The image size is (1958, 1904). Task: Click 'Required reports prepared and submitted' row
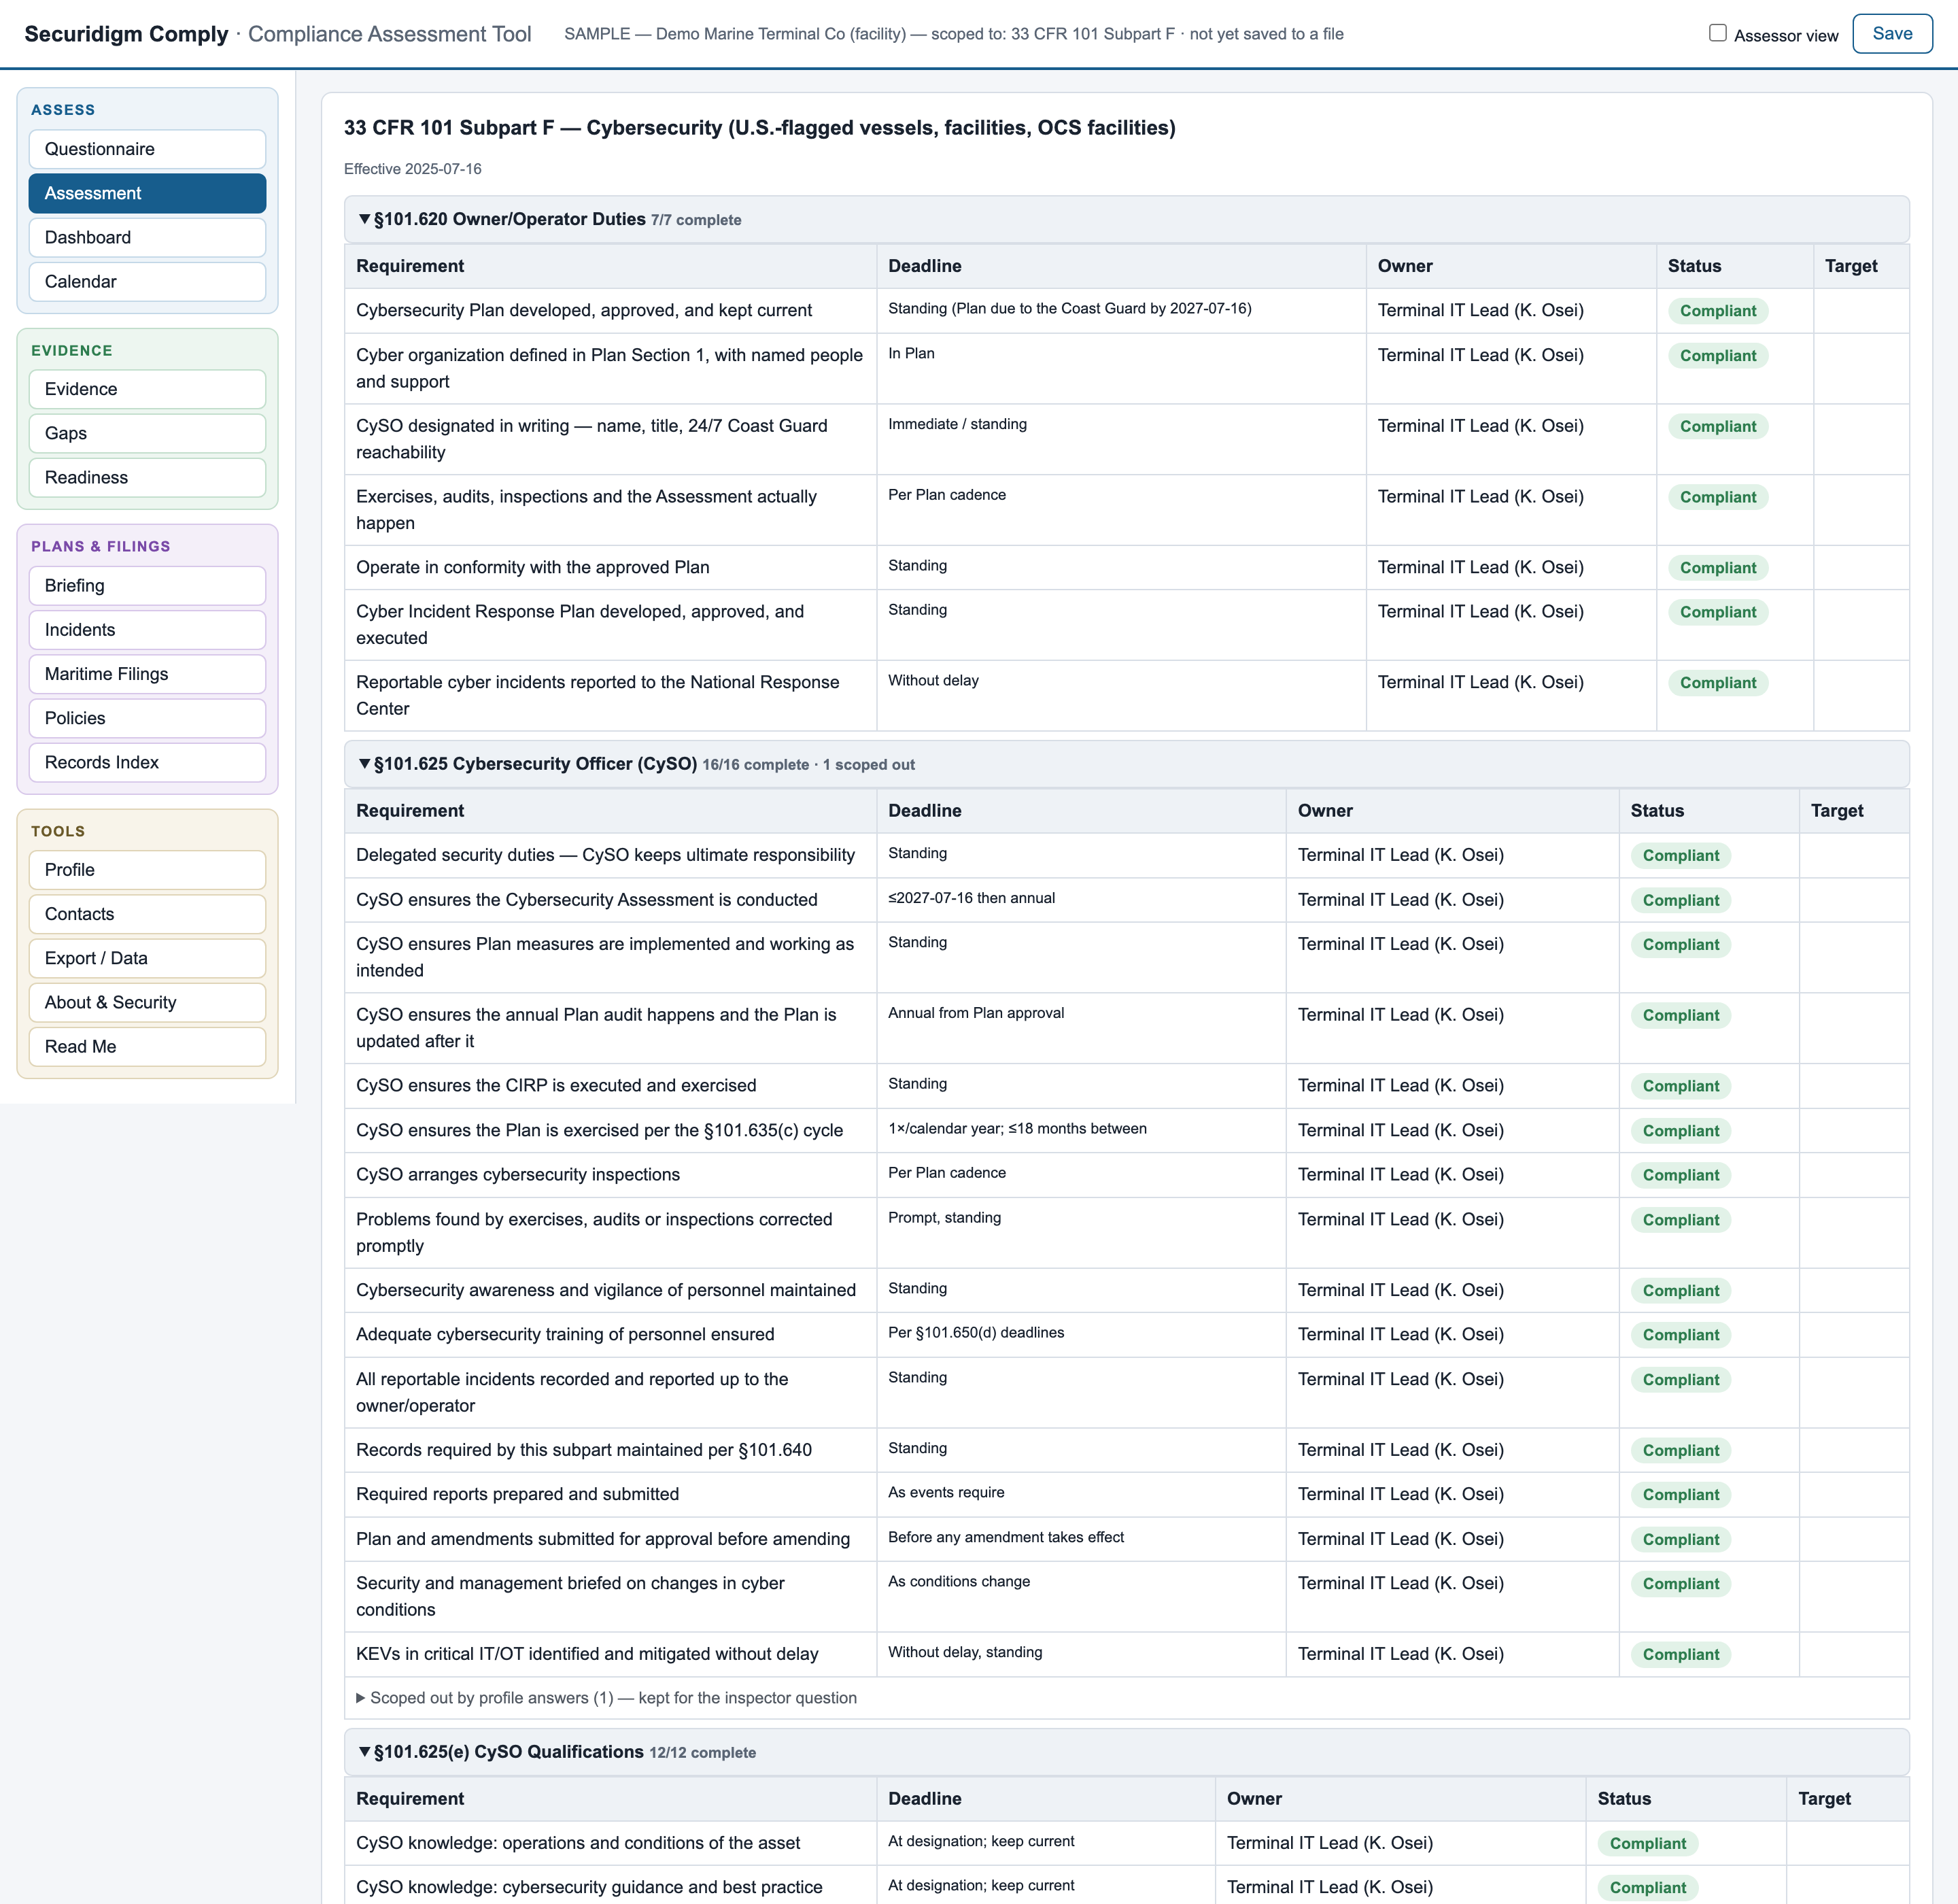(x=517, y=1494)
